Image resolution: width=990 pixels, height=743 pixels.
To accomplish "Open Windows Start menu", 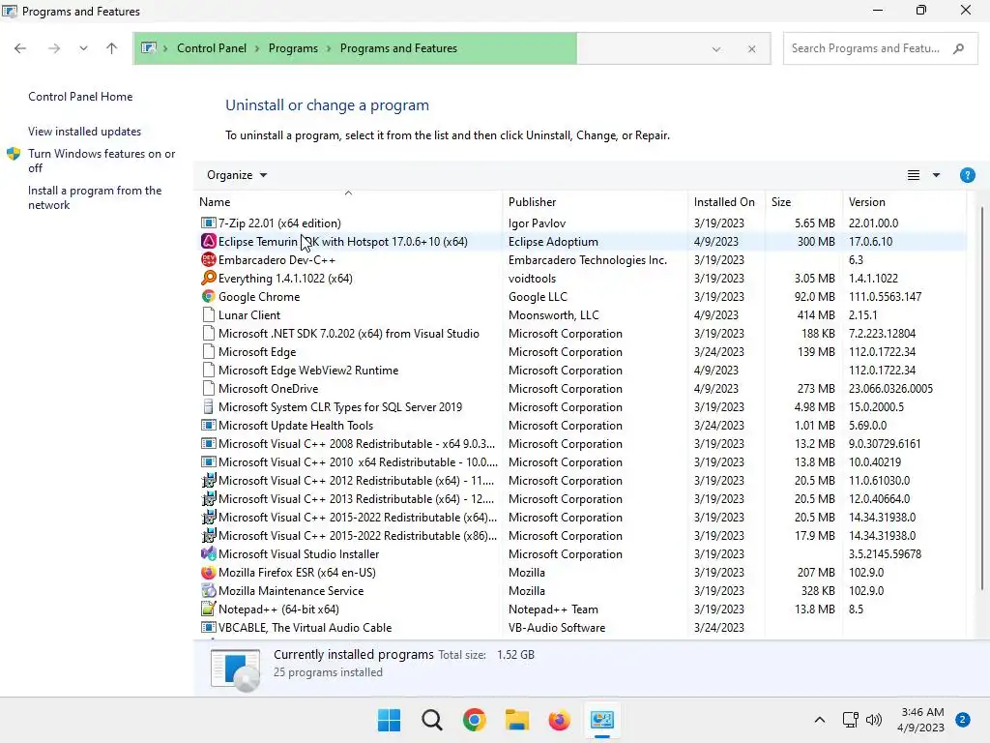I will click(389, 720).
